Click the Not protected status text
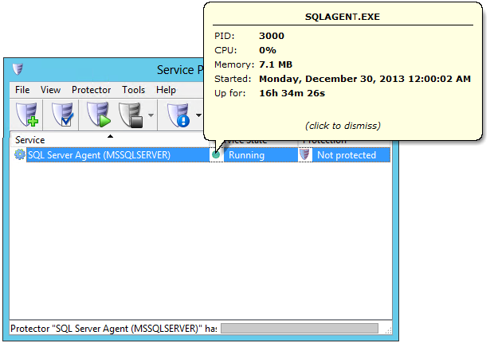 [347, 155]
